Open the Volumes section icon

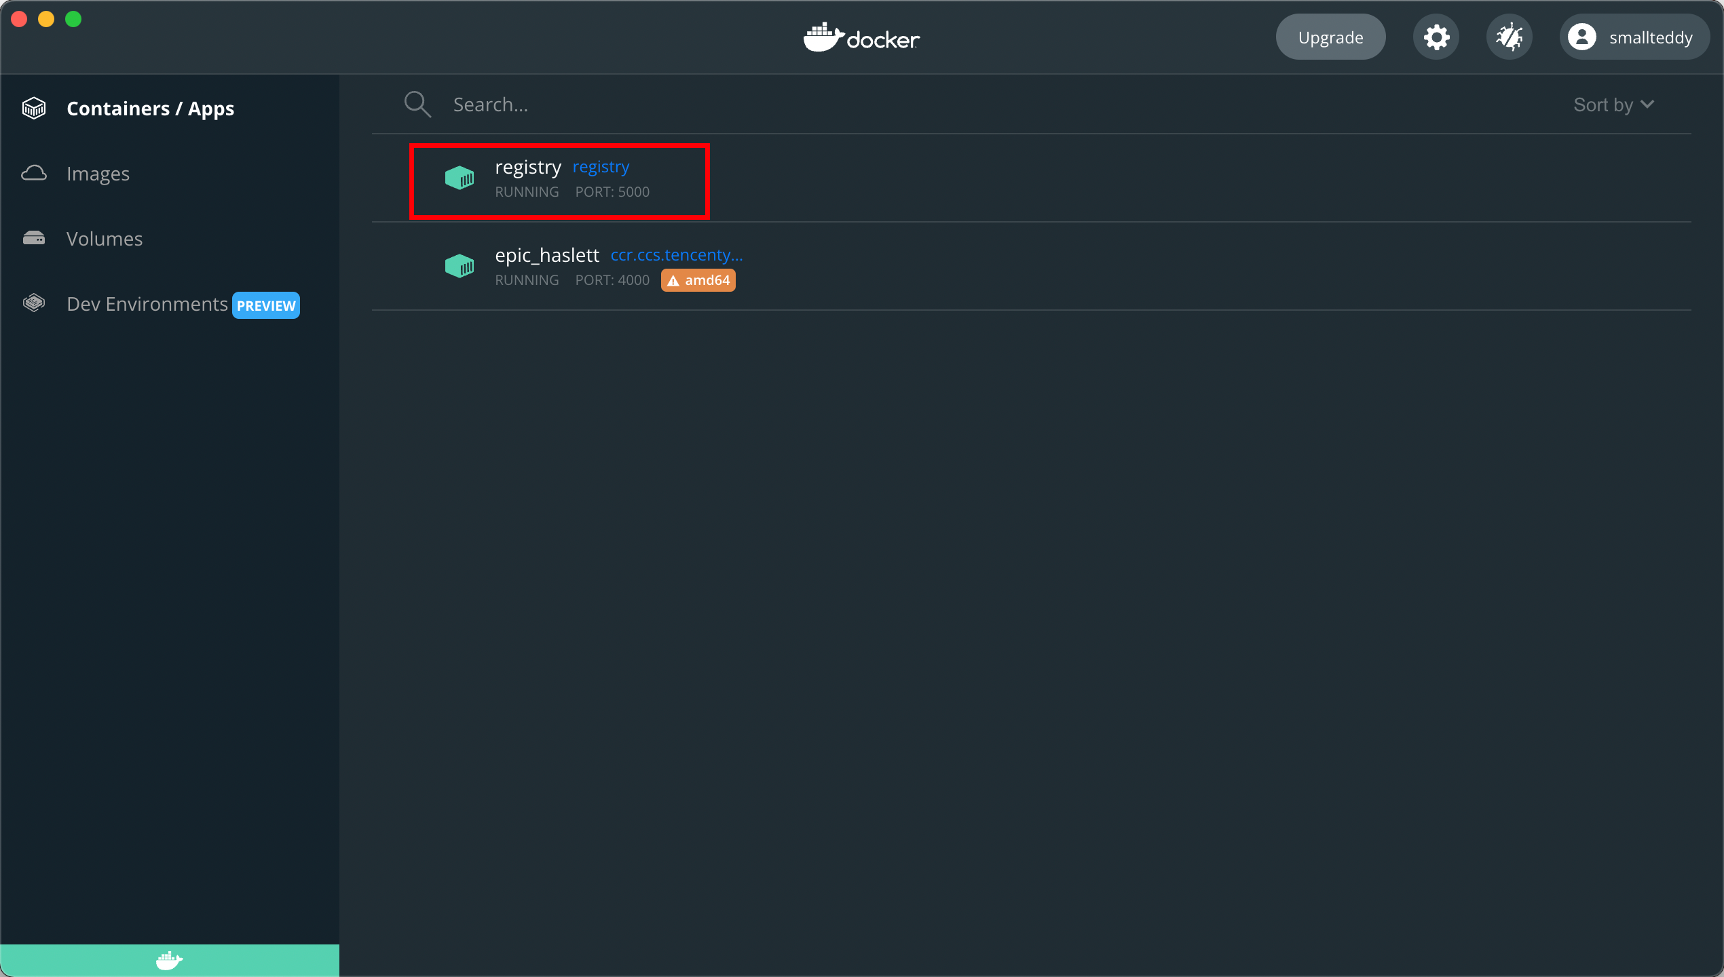[x=34, y=238]
